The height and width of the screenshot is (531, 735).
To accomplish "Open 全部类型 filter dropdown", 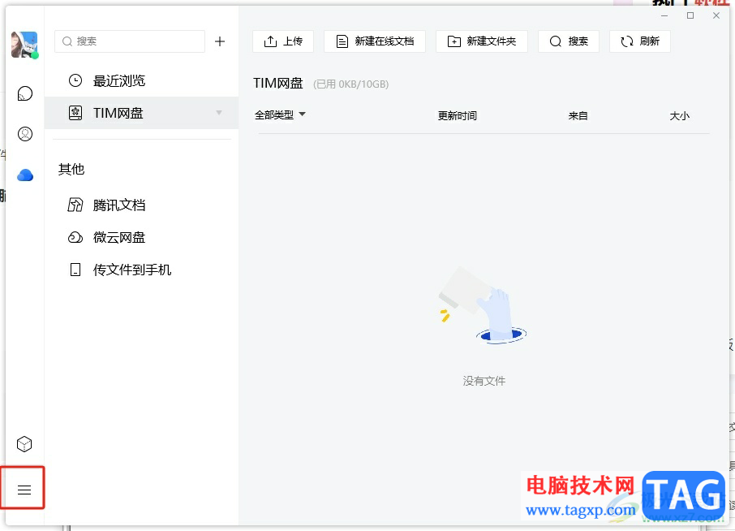I will (x=280, y=115).
